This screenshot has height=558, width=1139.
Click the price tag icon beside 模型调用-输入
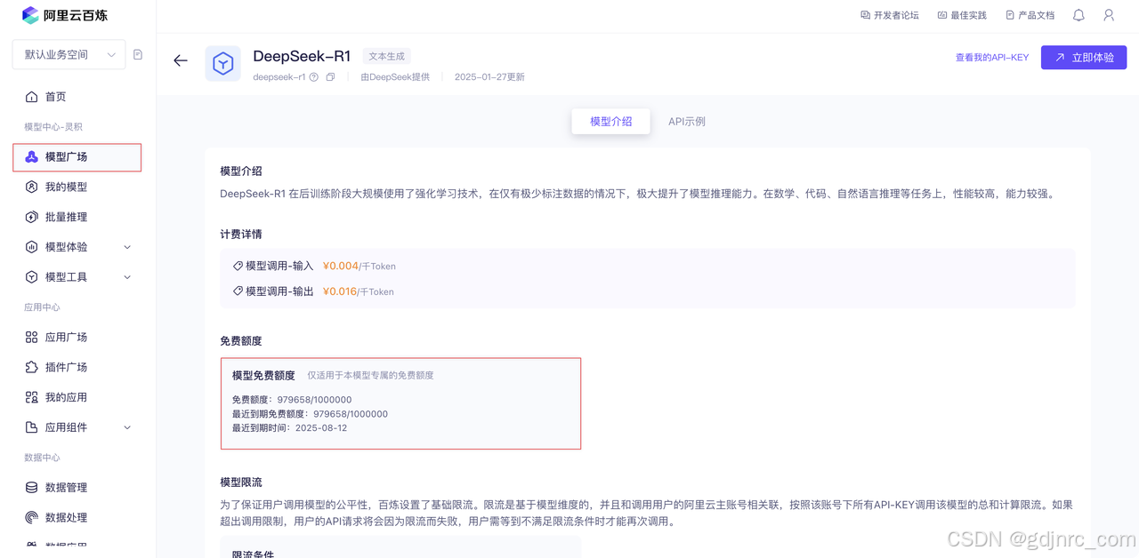(238, 266)
